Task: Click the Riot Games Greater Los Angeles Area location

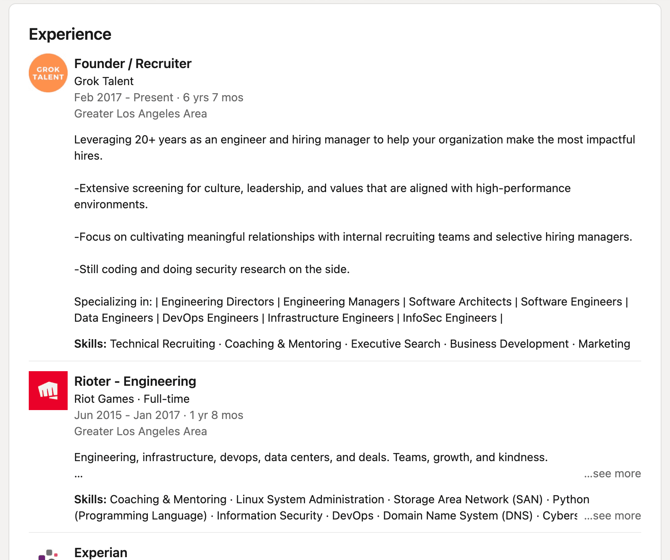Action: coord(140,432)
